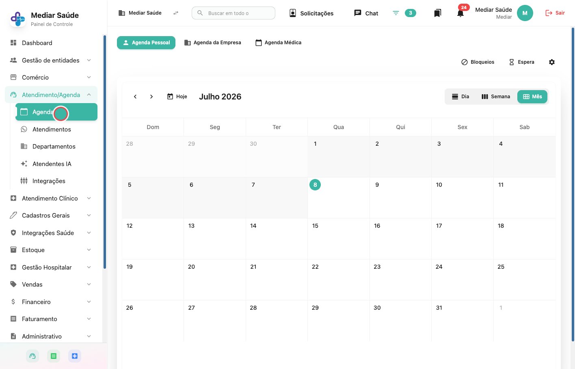Click the Buscar em todo search field
Screen dimensions: 575x369
[x=233, y=13]
